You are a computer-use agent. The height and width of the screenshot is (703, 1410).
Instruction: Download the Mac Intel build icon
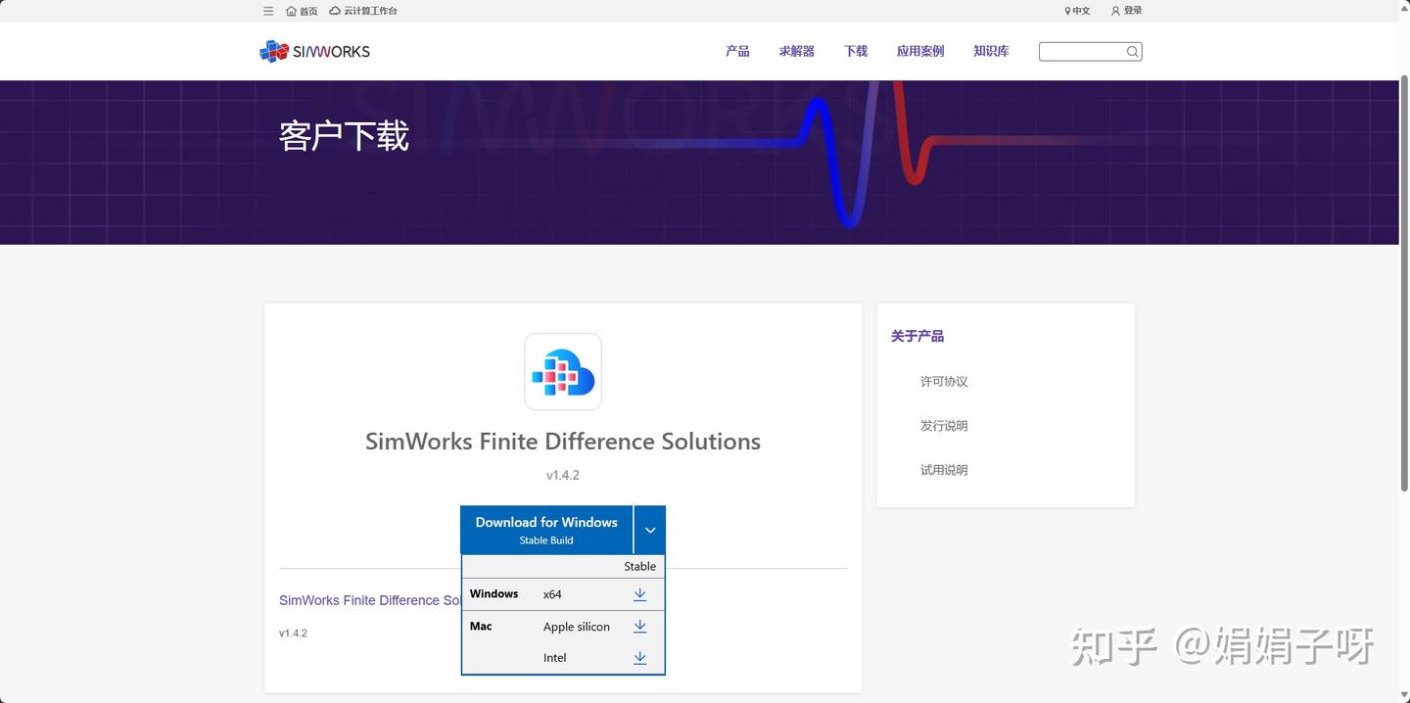[639, 657]
